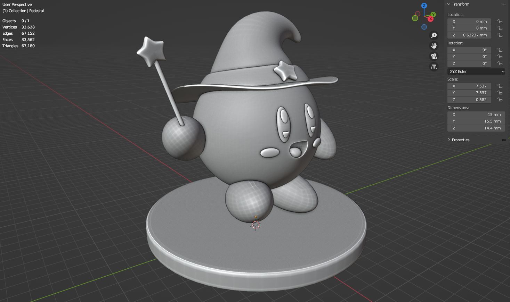
Task: Lock the Location Y value
Action: point(500,28)
